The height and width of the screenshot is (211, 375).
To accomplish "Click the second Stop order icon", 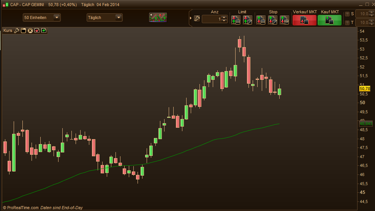I will pos(273,20).
